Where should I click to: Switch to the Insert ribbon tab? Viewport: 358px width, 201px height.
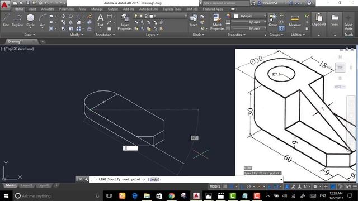pos(32,9)
